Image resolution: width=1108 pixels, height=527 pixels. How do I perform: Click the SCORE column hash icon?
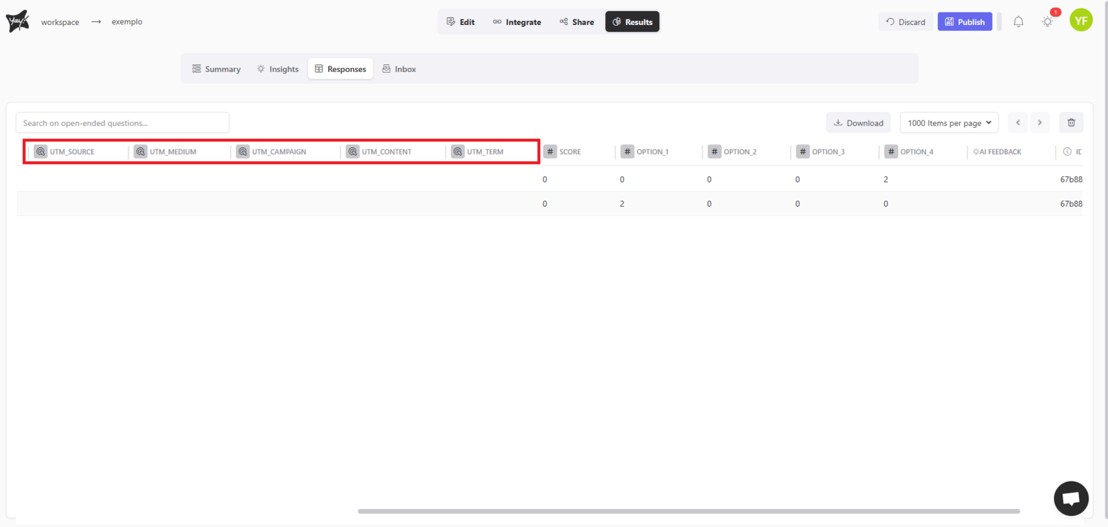[x=551, y=151]
